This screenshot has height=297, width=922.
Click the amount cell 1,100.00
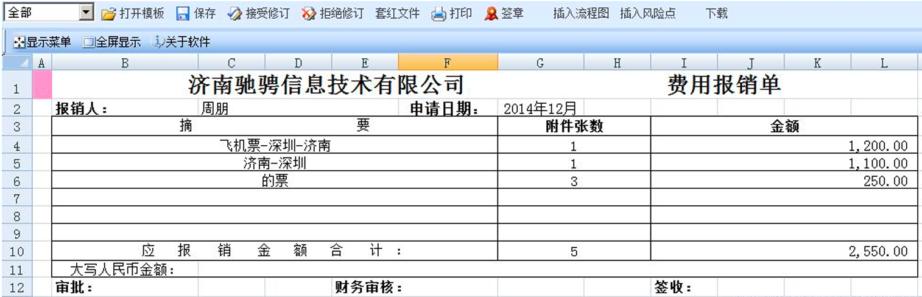[x=784, y=163]
